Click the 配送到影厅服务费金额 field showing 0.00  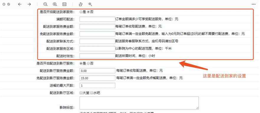point(97,71)
